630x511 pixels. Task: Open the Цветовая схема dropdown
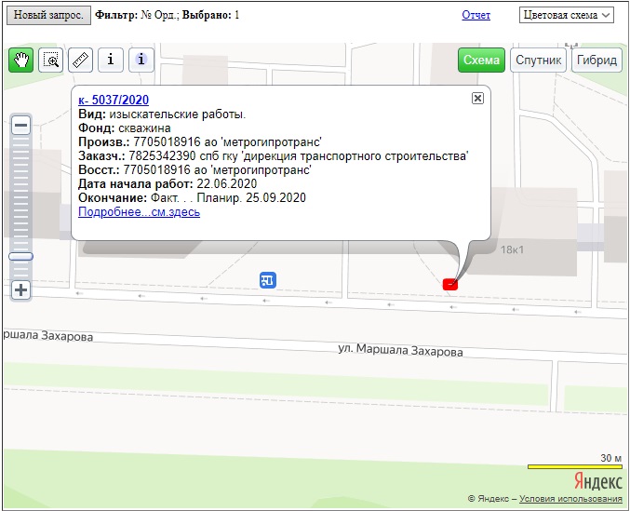[567, 15]
